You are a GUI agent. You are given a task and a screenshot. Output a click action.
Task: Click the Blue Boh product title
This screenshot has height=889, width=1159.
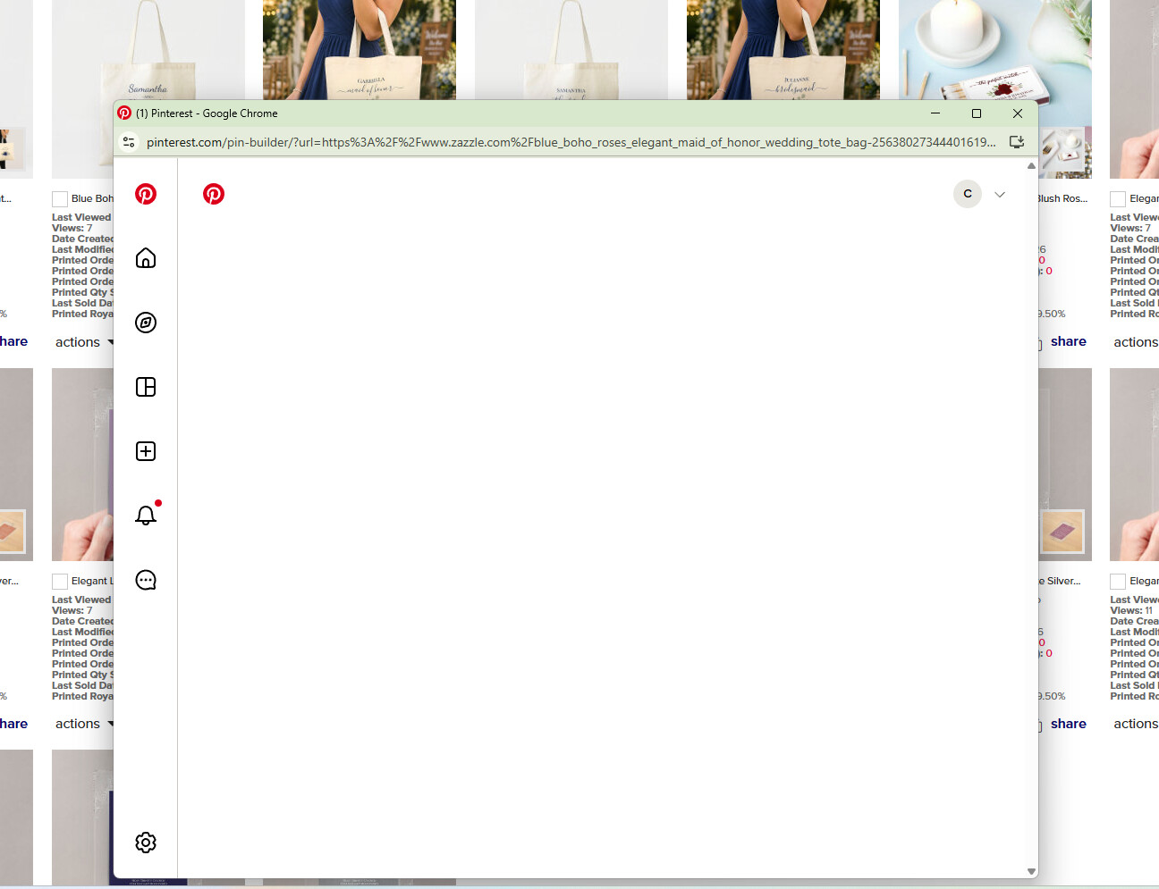(x=92, y=198)
